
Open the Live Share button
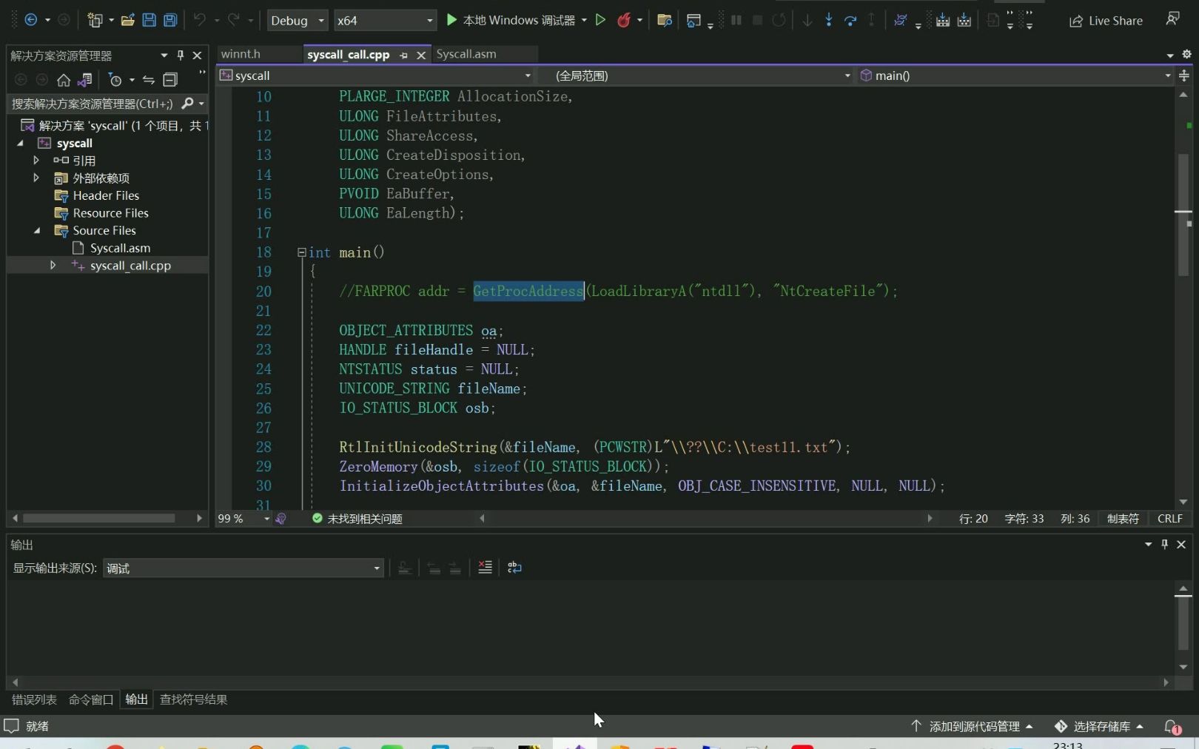pos(1106,21)
